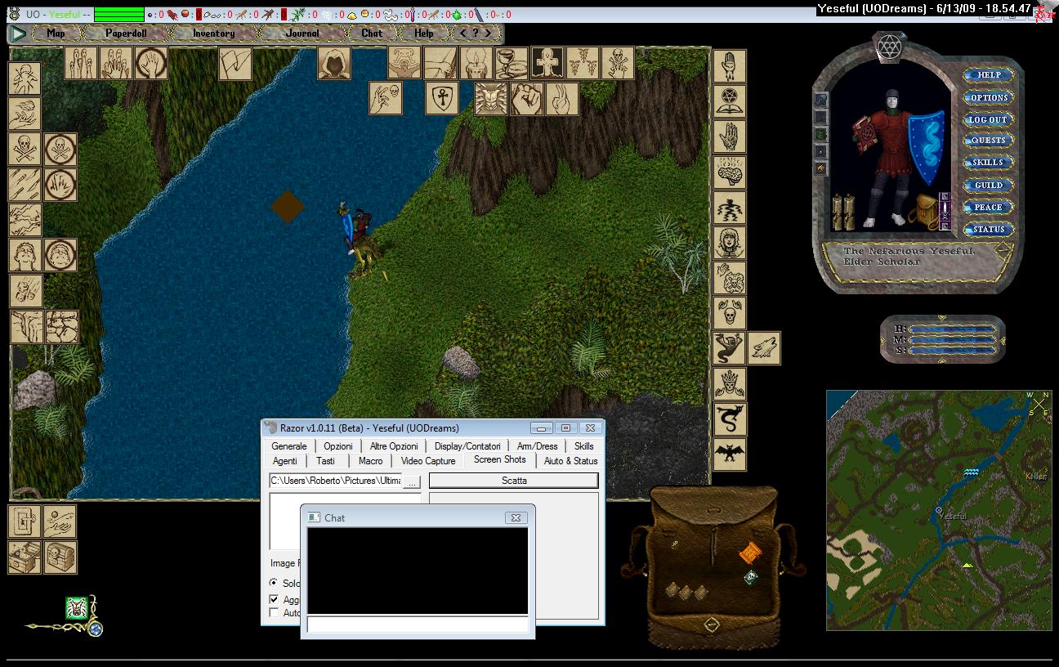
Task: Click the circled skull and crossbones icon
Action: coord(60,150)
